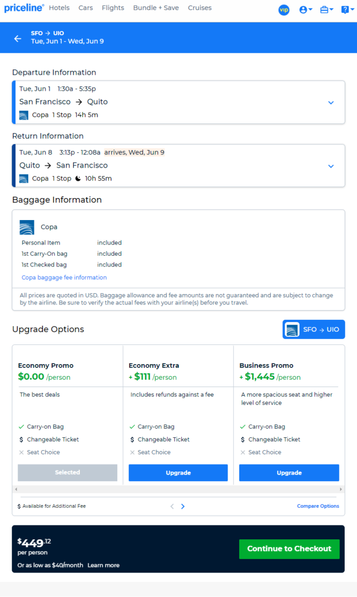The image size is (357, 597).
Task: Click the overnight moon icon on return flight
Action: pyautogui.click(x=78, y=178)
